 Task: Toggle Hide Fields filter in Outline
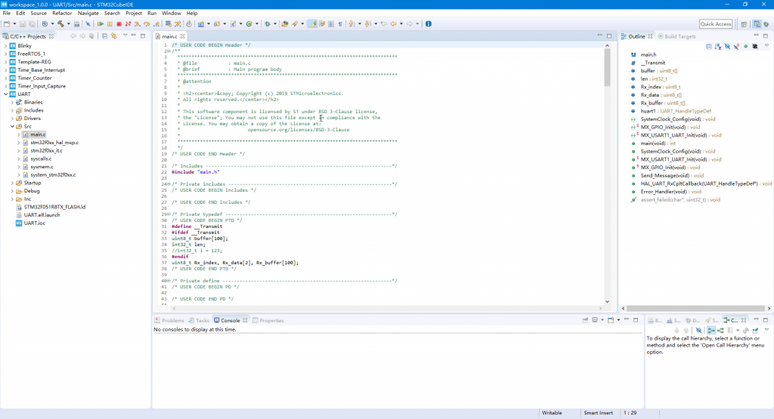pos(728,46)
